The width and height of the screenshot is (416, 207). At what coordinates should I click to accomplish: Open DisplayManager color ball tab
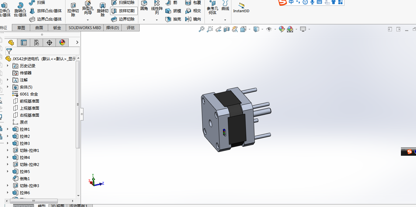pos(62,42)
